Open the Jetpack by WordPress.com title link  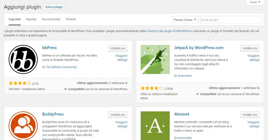click(x=199, y=48)
